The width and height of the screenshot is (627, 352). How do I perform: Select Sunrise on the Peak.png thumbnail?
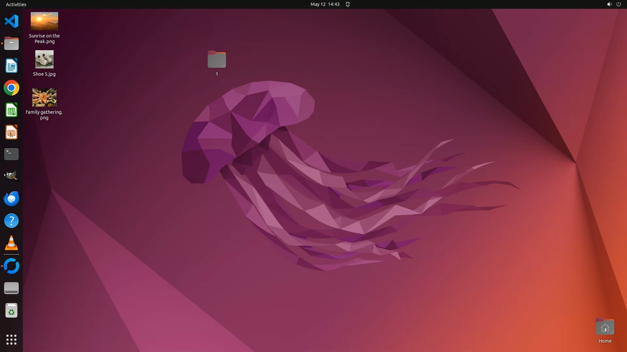44,21
